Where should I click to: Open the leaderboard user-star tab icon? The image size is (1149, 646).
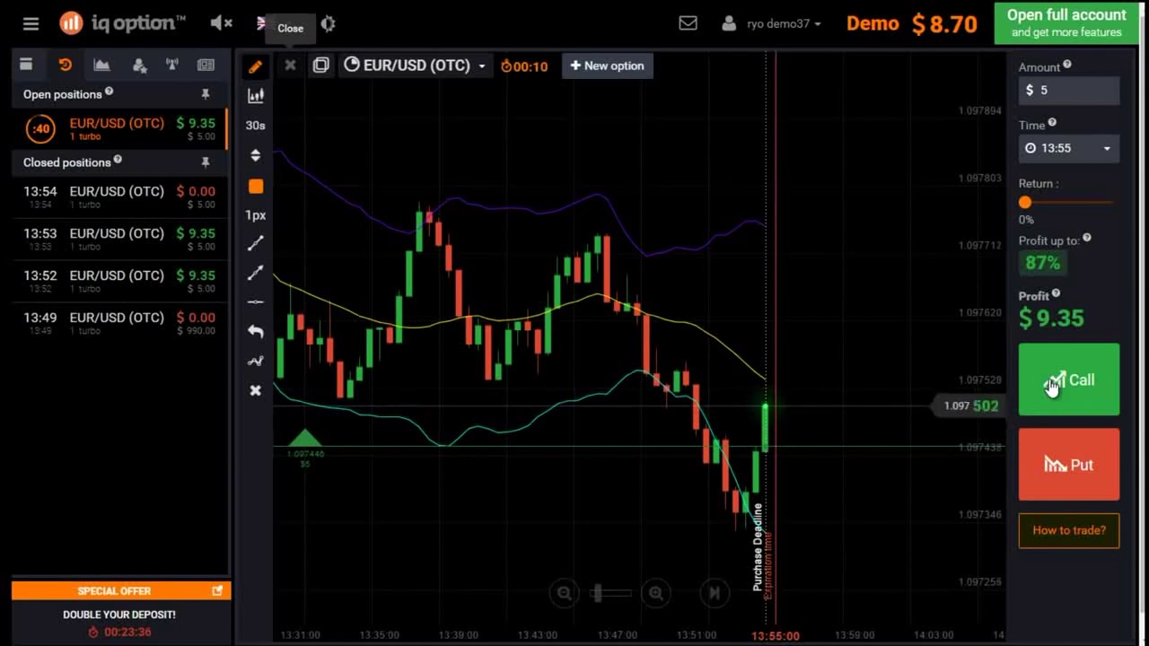tap(139, 65)
